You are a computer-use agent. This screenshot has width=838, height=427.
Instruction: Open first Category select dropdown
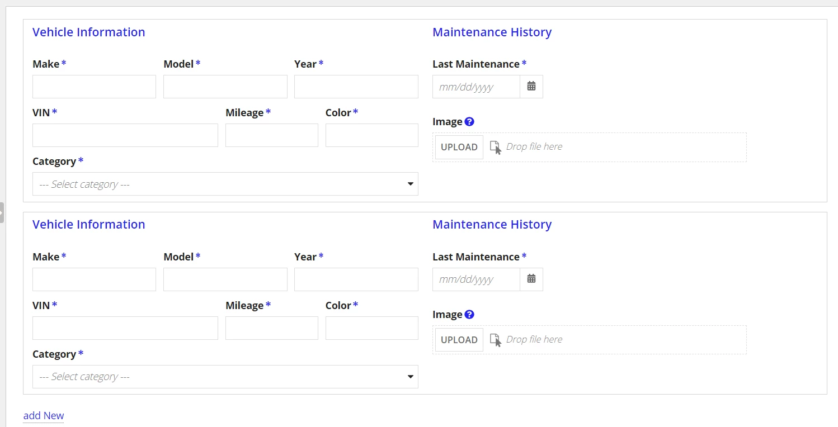pyautogui.click(x=225, y=184)
